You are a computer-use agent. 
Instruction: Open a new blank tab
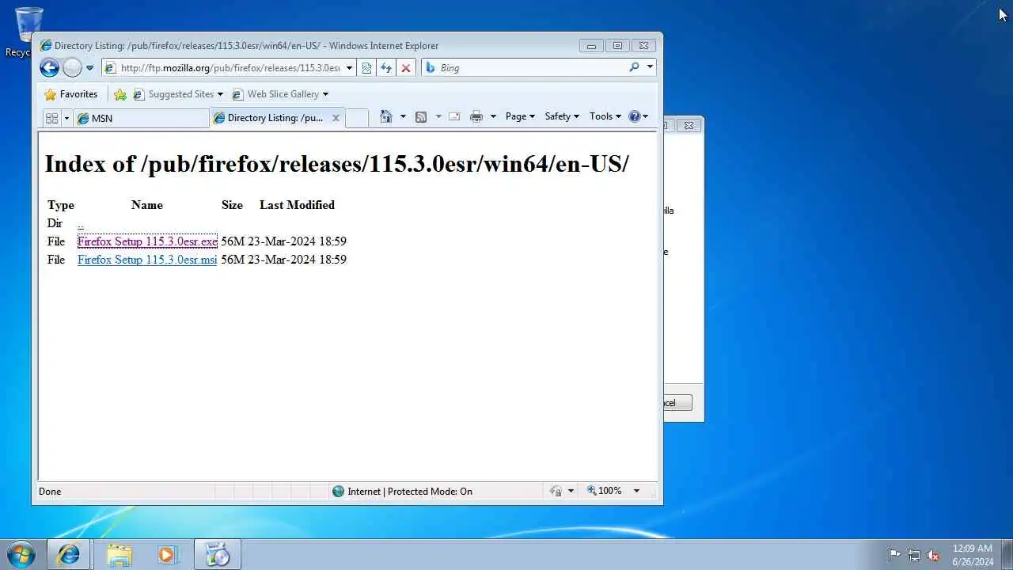(x=357, y=118)
